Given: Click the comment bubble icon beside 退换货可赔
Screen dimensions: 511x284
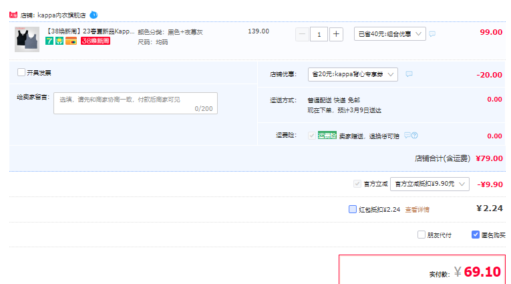Looking at the screenshot, I should click(x=407, y=135).
